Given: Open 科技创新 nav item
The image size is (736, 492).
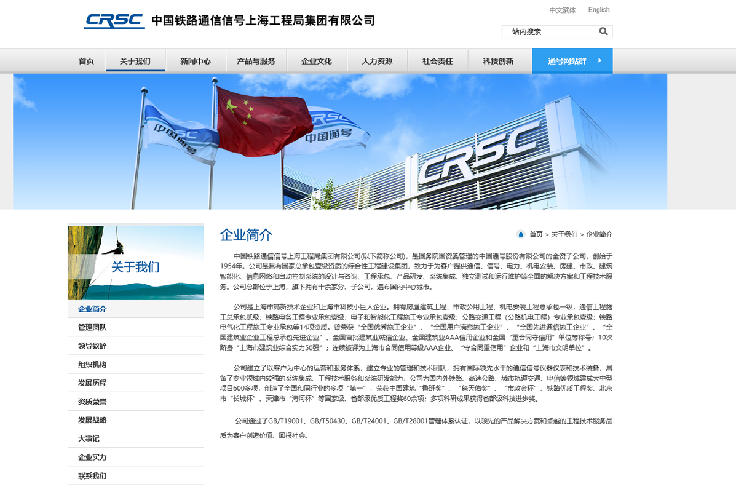Looking at the screenshot, I should (499, 61).
